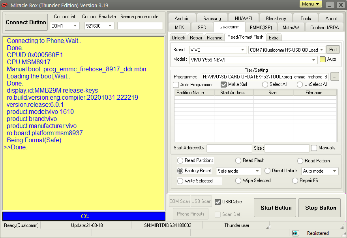
Task: Switch to the Android tab
Action: 182,19
